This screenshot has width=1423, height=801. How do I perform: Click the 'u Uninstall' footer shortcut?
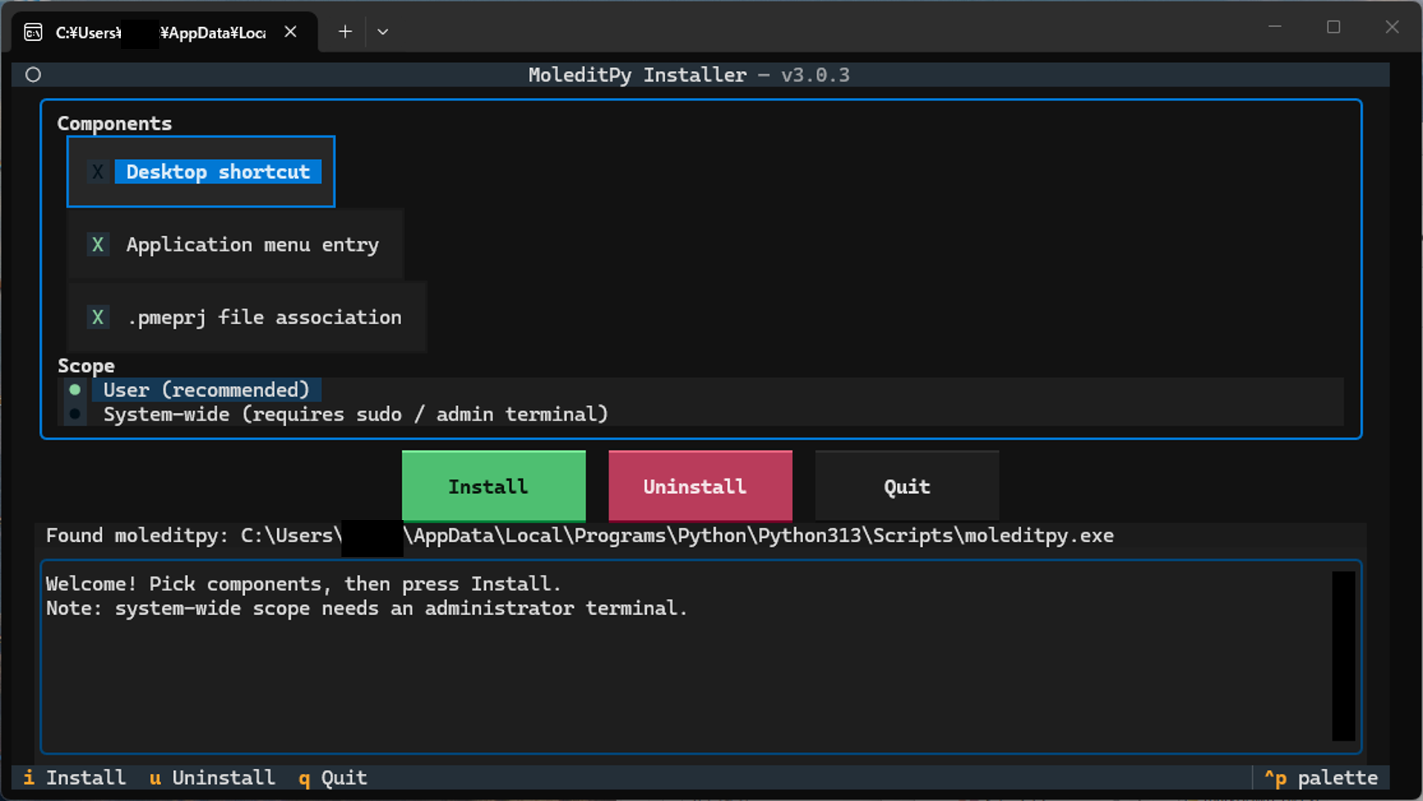click(x=212, y=777)
